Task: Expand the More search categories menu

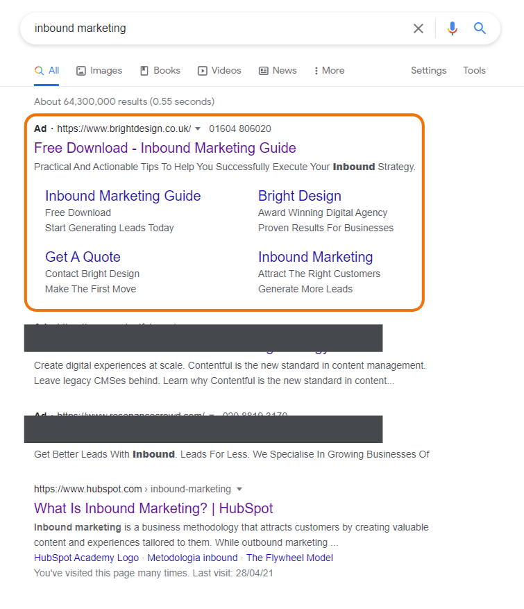Action: click(329, 70)
